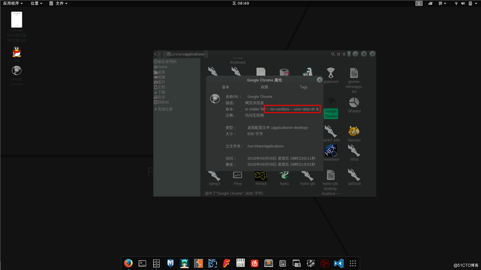Open the Files cabinet icon in the dock

pyautogui.click(x=156, y=263)
